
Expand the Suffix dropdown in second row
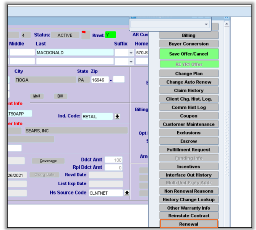pyautogui.click(x=131, y=61)
